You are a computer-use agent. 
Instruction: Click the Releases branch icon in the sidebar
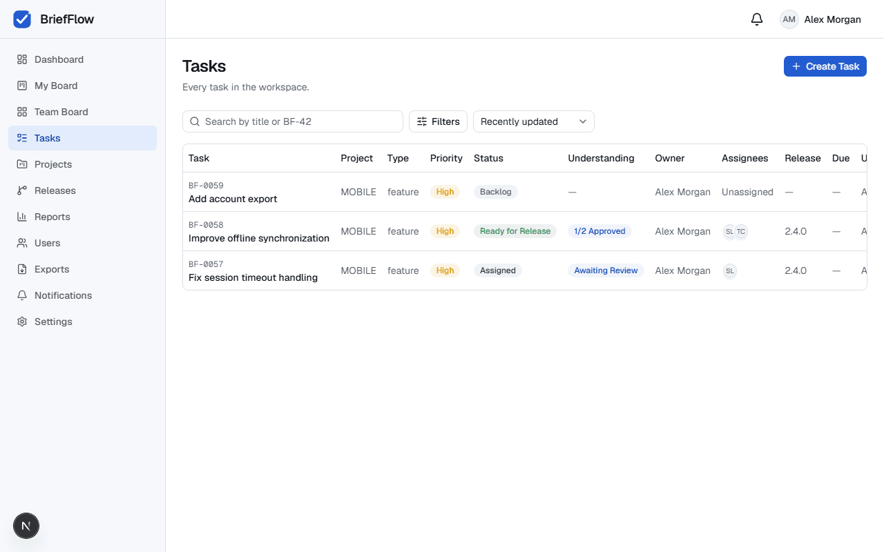(22, 190)
